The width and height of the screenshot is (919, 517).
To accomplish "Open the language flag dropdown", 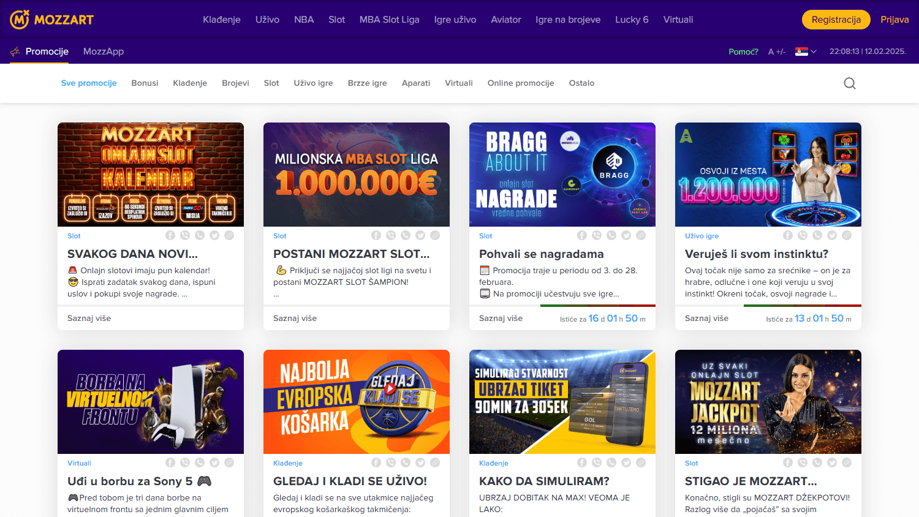I will 806,51.
